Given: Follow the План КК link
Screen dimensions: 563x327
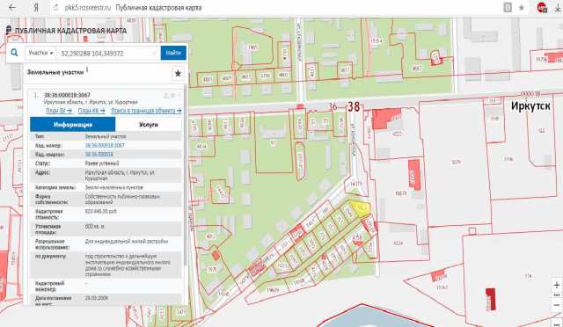Looking at the screenshot, I should pyautogui.click(x=91, y=111).
